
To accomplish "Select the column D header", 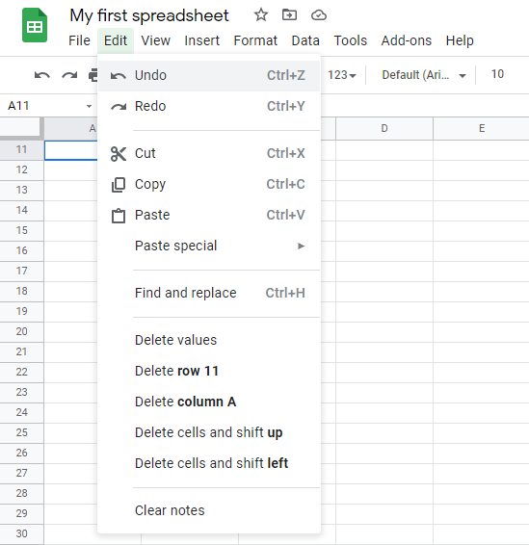I will pyautogui.click(x=384, y=128).
